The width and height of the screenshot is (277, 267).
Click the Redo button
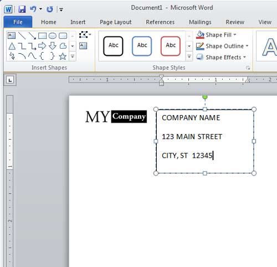click(x=49, y=9)
